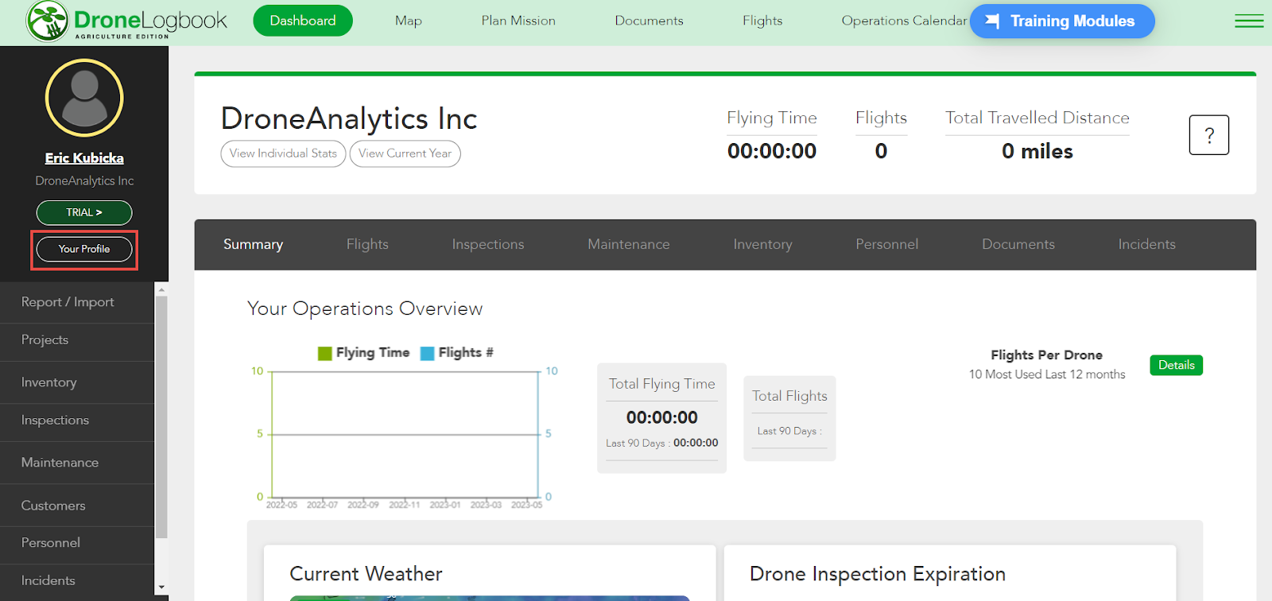Switch to the Inventory tab
Screen dimensions: 1272x601
click(x=762, y=245)
